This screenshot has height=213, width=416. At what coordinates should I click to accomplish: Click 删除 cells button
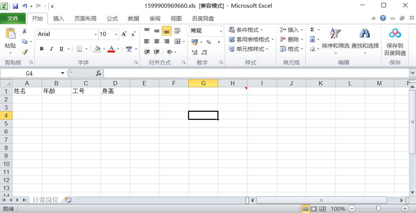[291, 40]
